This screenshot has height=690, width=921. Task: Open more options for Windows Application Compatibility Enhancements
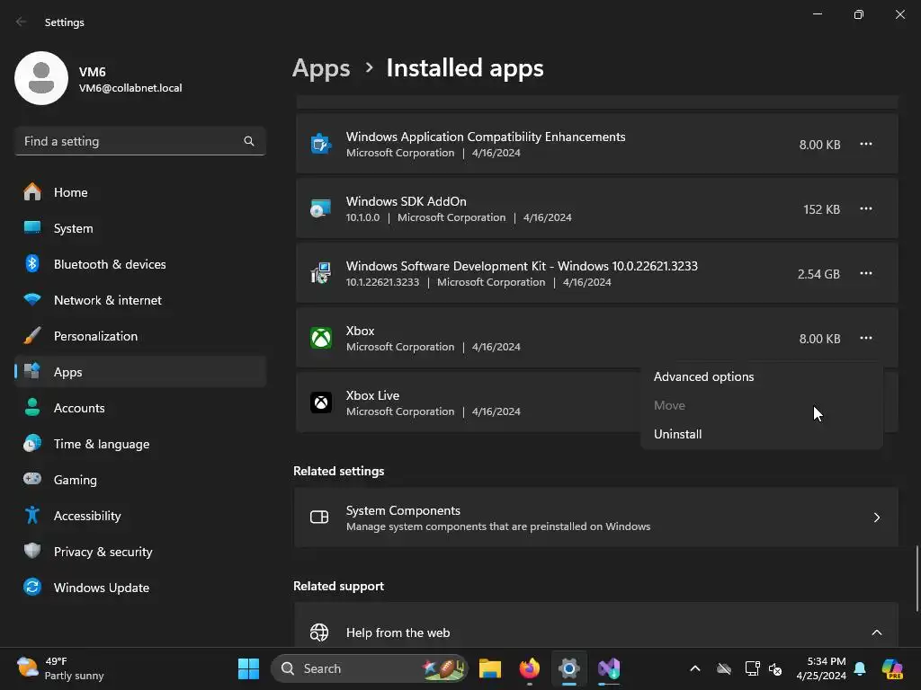[x=866, y=145]
